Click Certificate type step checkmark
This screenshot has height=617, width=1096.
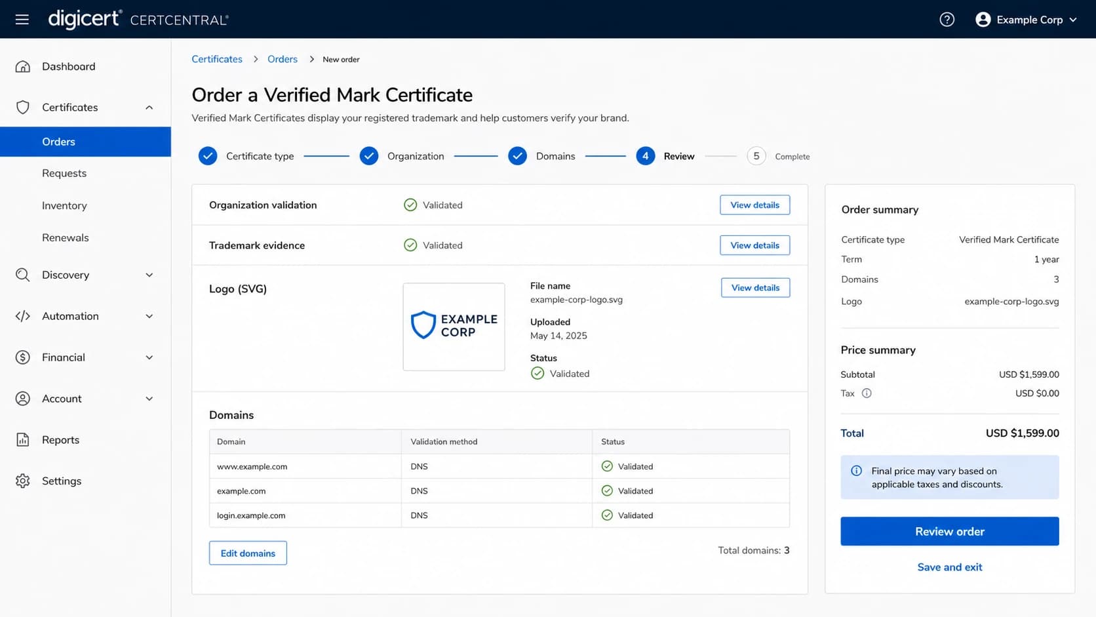(208, 156)
